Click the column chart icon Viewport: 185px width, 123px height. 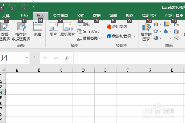point(156,24)
